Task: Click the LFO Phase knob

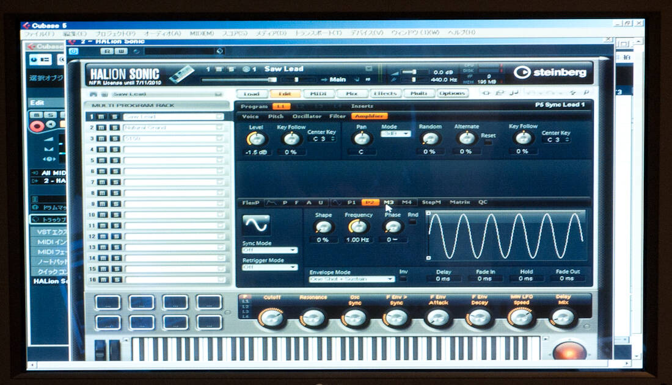Action: 392,227
